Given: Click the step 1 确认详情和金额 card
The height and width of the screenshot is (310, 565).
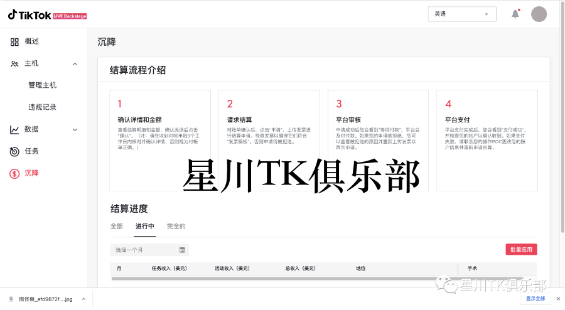Looking at the screenshot, I should coord(160,141).
